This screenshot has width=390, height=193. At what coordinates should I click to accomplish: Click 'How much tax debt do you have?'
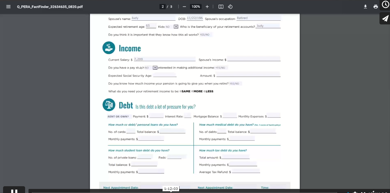pos(223,151)
